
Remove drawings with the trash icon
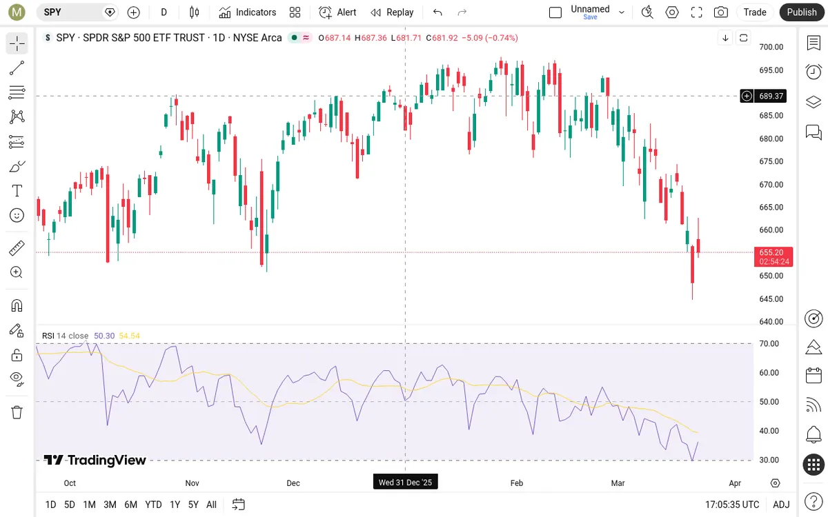[17, 412]
